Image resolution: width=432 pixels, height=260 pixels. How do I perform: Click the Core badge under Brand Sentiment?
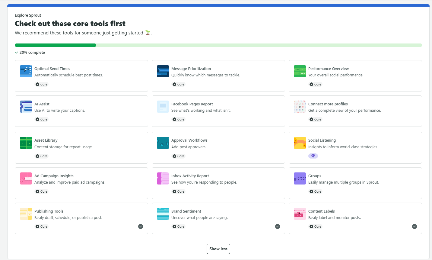(x=179, y=226)
